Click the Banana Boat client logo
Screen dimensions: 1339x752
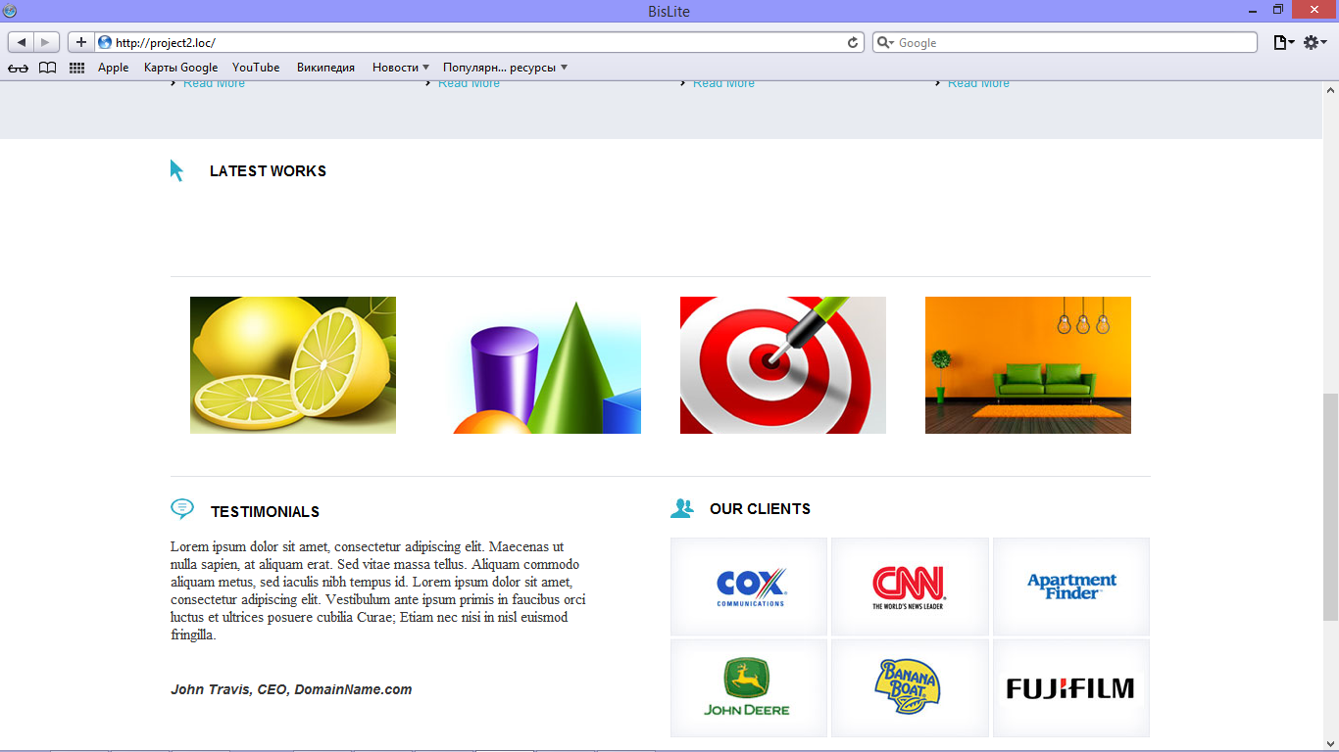coord(910,688)
